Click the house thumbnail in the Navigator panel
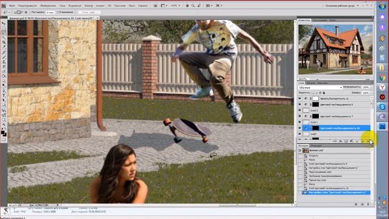 [x=336, y=49]
